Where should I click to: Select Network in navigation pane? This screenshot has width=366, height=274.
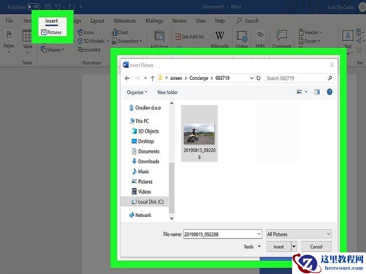coord(140,215)
